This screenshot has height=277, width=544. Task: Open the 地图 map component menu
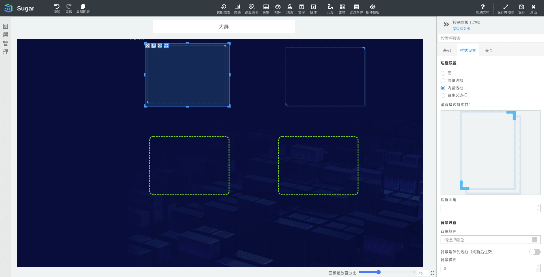290,9
